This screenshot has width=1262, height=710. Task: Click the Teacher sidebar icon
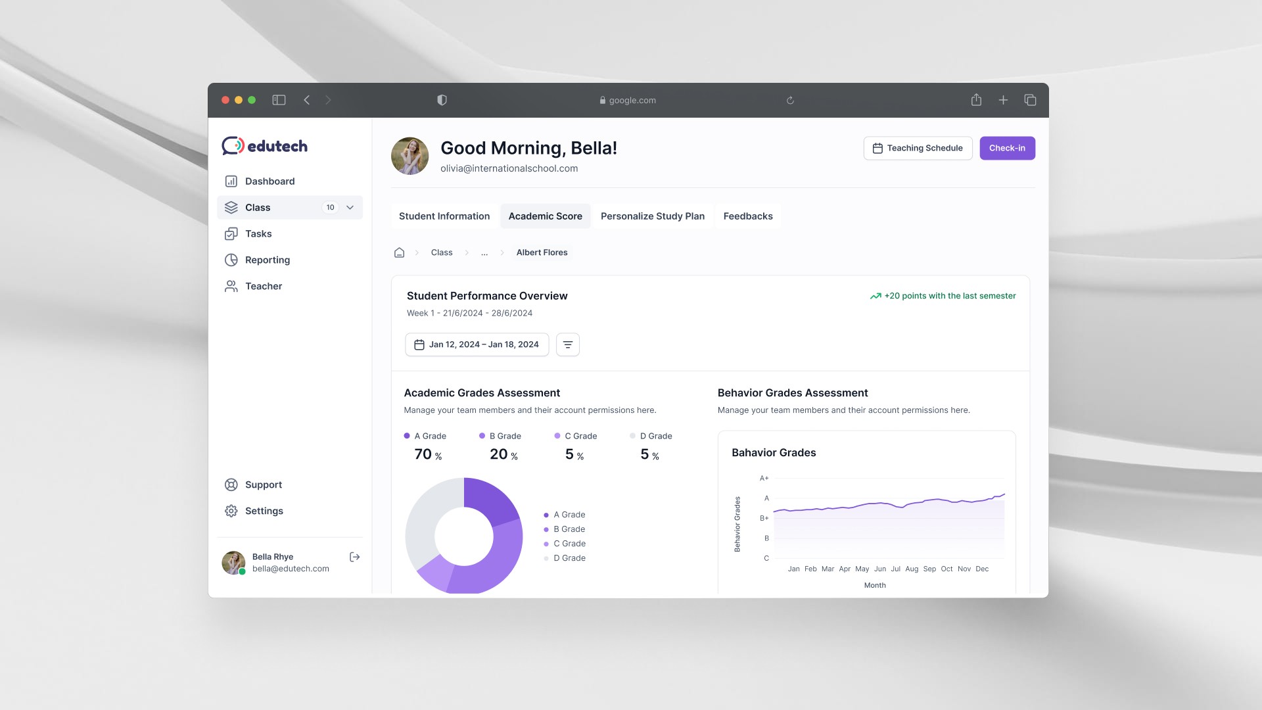tap(231, 286)
